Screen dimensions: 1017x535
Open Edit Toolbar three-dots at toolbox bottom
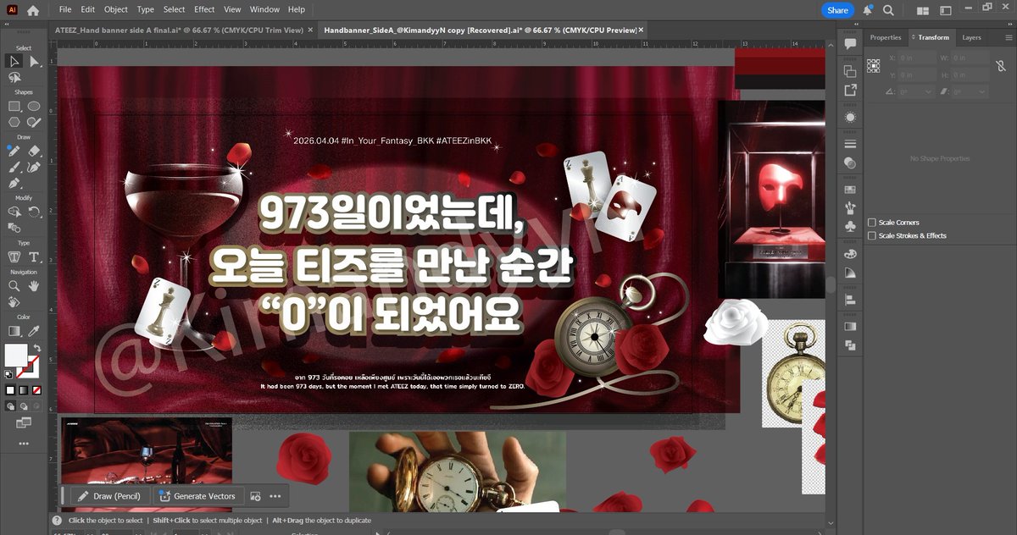coord(23,443)
